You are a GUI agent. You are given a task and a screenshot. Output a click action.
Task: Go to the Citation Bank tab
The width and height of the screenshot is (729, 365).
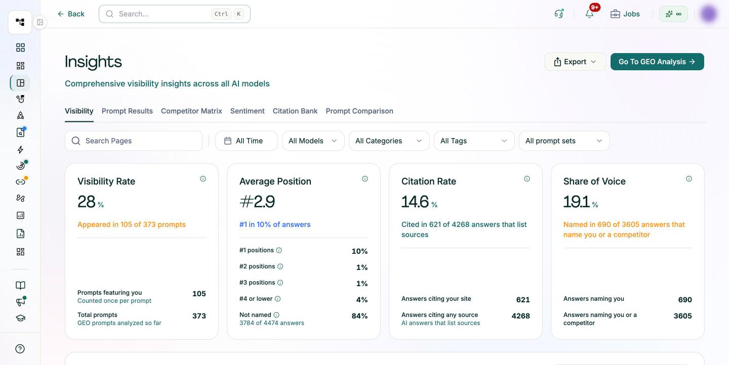coord(295,111)
